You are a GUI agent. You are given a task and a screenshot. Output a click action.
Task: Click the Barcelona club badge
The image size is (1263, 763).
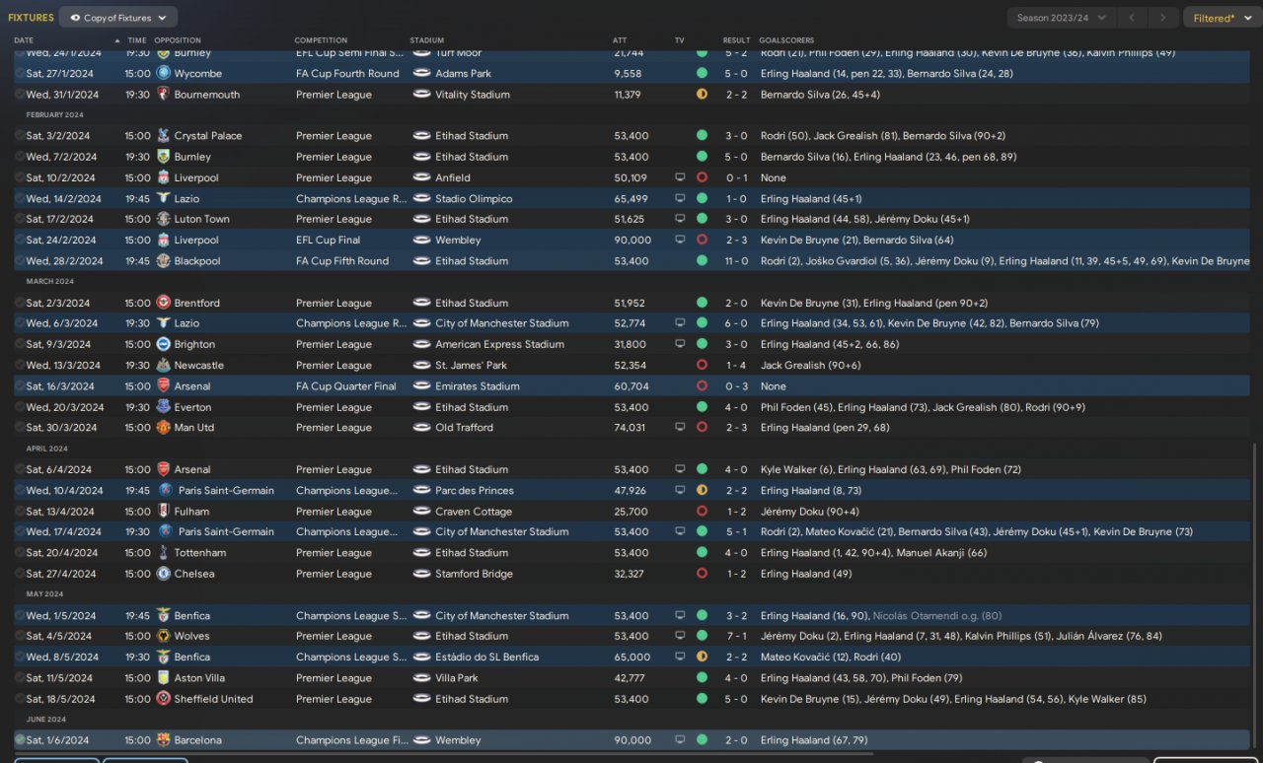[163, 740]
